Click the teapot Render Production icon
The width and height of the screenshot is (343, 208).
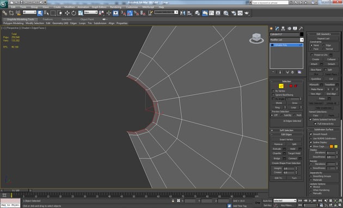(247, 13)
